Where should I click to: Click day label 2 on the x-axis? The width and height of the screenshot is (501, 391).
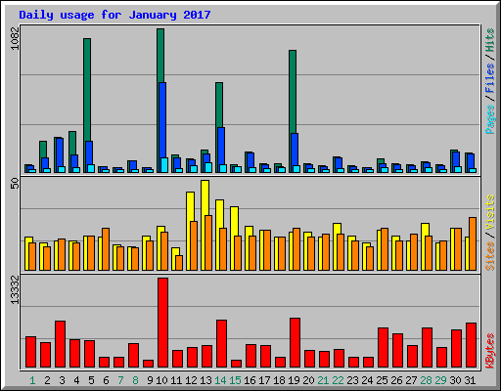[x=47, y=380]
